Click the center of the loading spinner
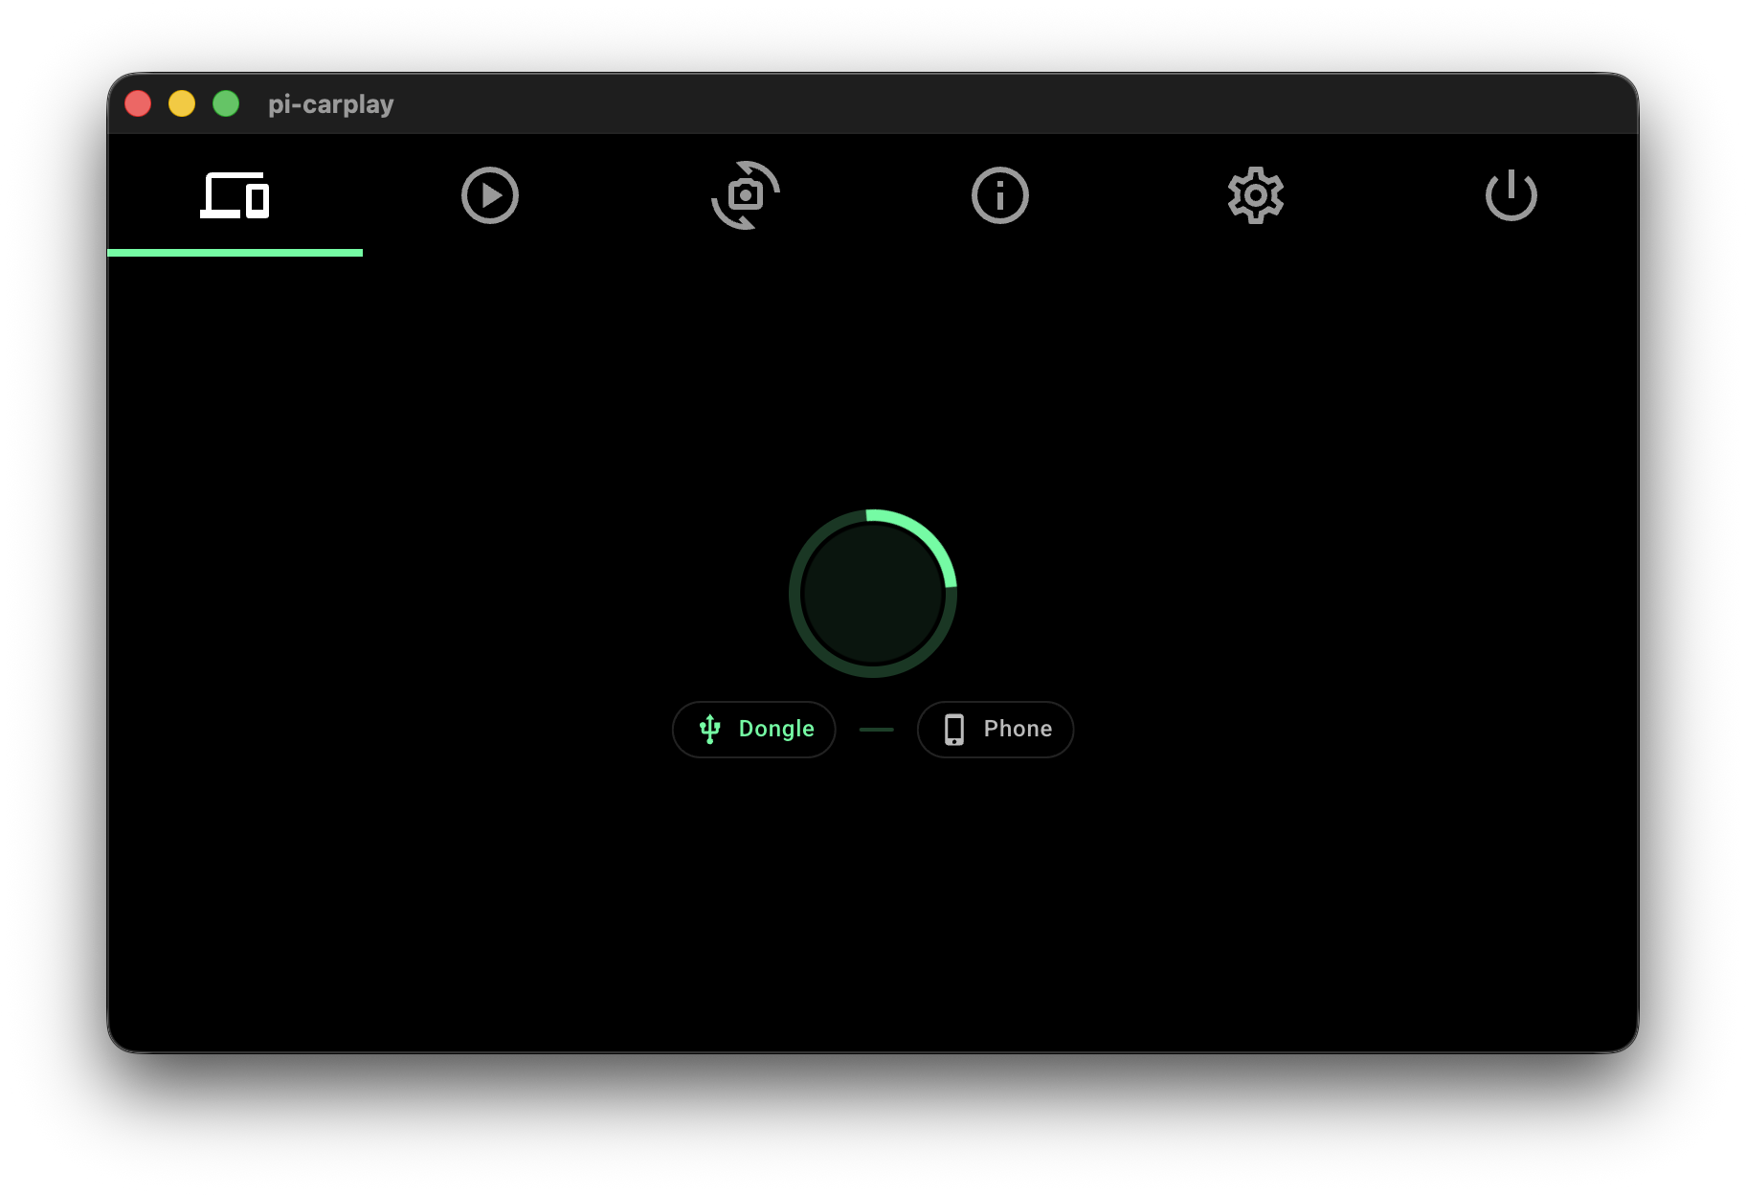This screenshot has height=1195, width=1746. [x=873, y=594]
